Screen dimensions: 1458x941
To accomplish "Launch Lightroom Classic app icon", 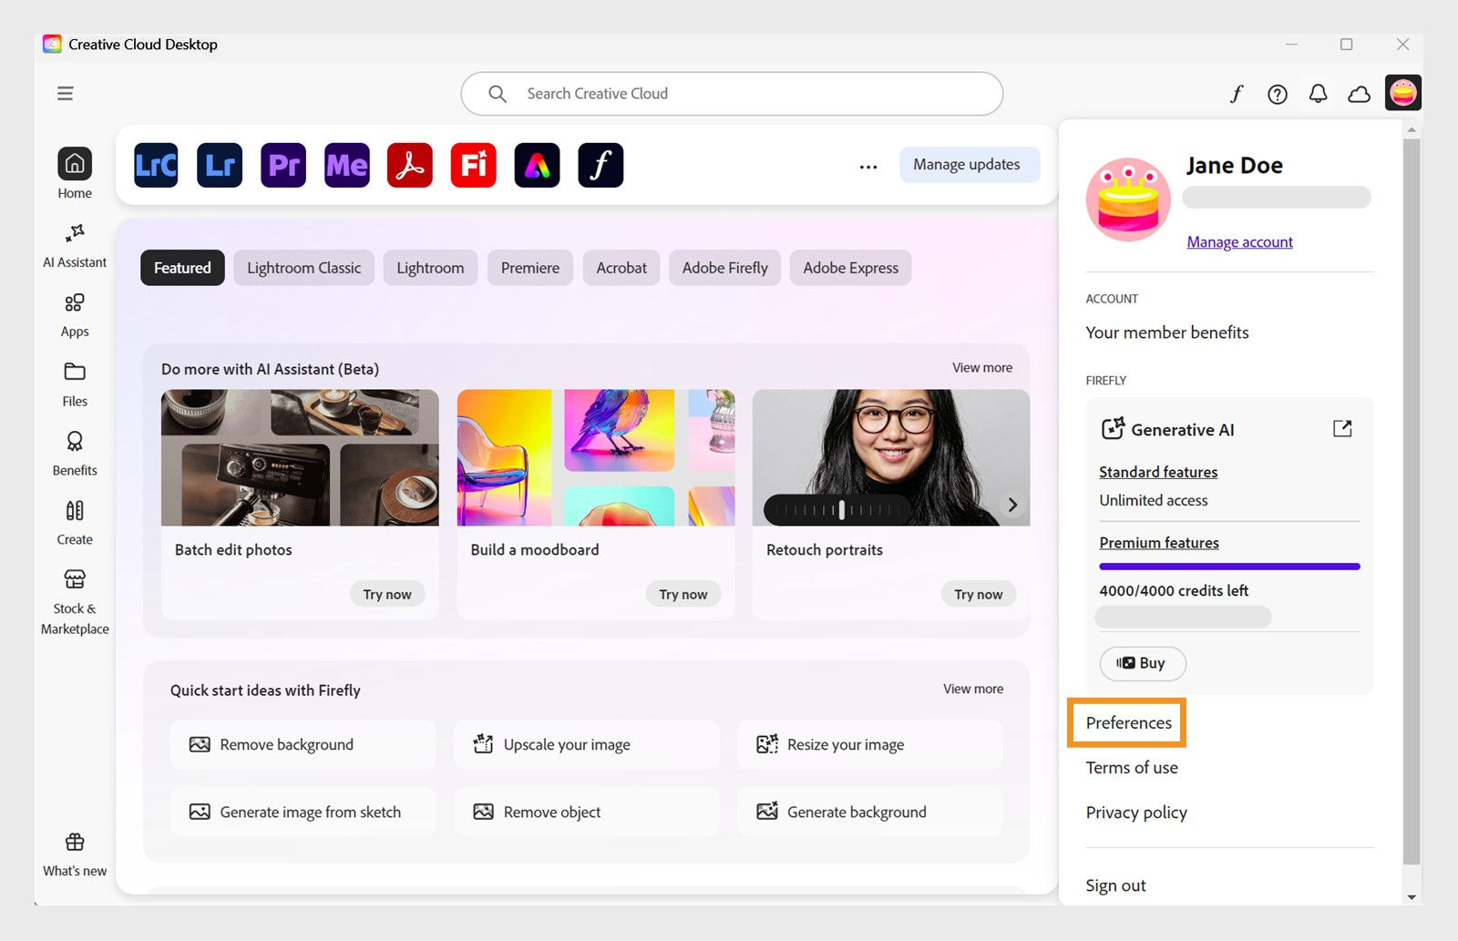I will click(x=156, y=165).
